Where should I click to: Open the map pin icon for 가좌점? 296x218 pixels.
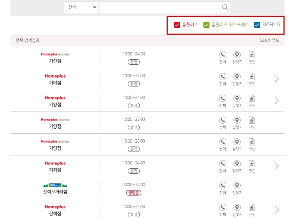coord(237,164)
